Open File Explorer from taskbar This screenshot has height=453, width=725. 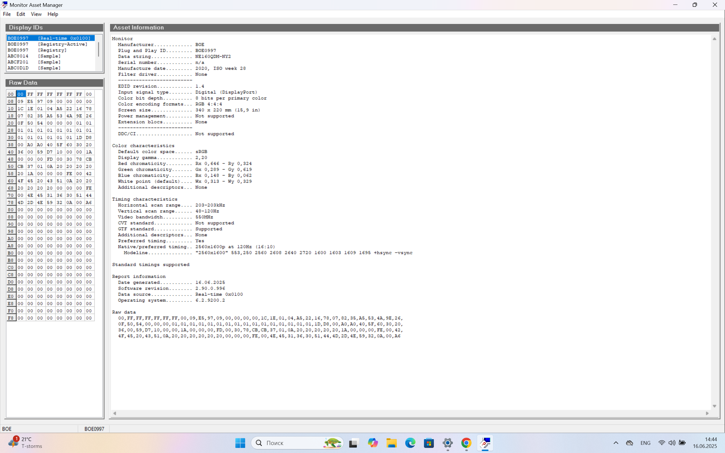point(392,443)
